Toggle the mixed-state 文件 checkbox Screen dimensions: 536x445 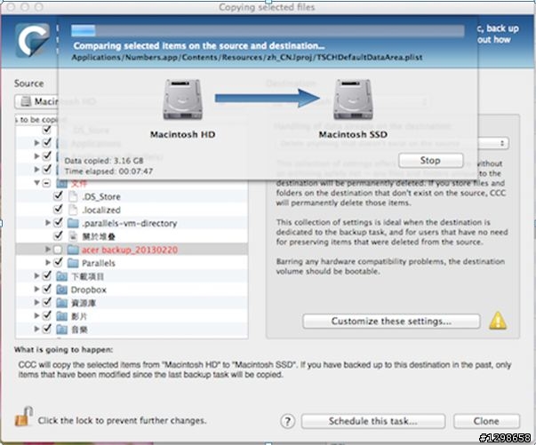(x=46, y=183)
